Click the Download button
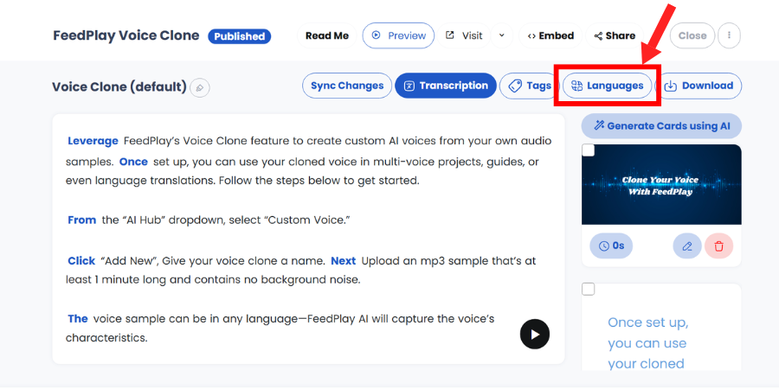The width and height of the screenshot is (779, 389). coord(699,86)
